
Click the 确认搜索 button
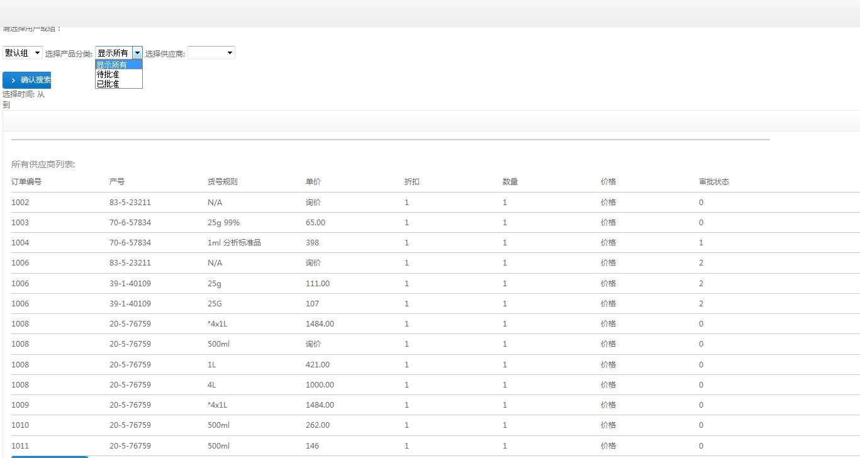26,80
